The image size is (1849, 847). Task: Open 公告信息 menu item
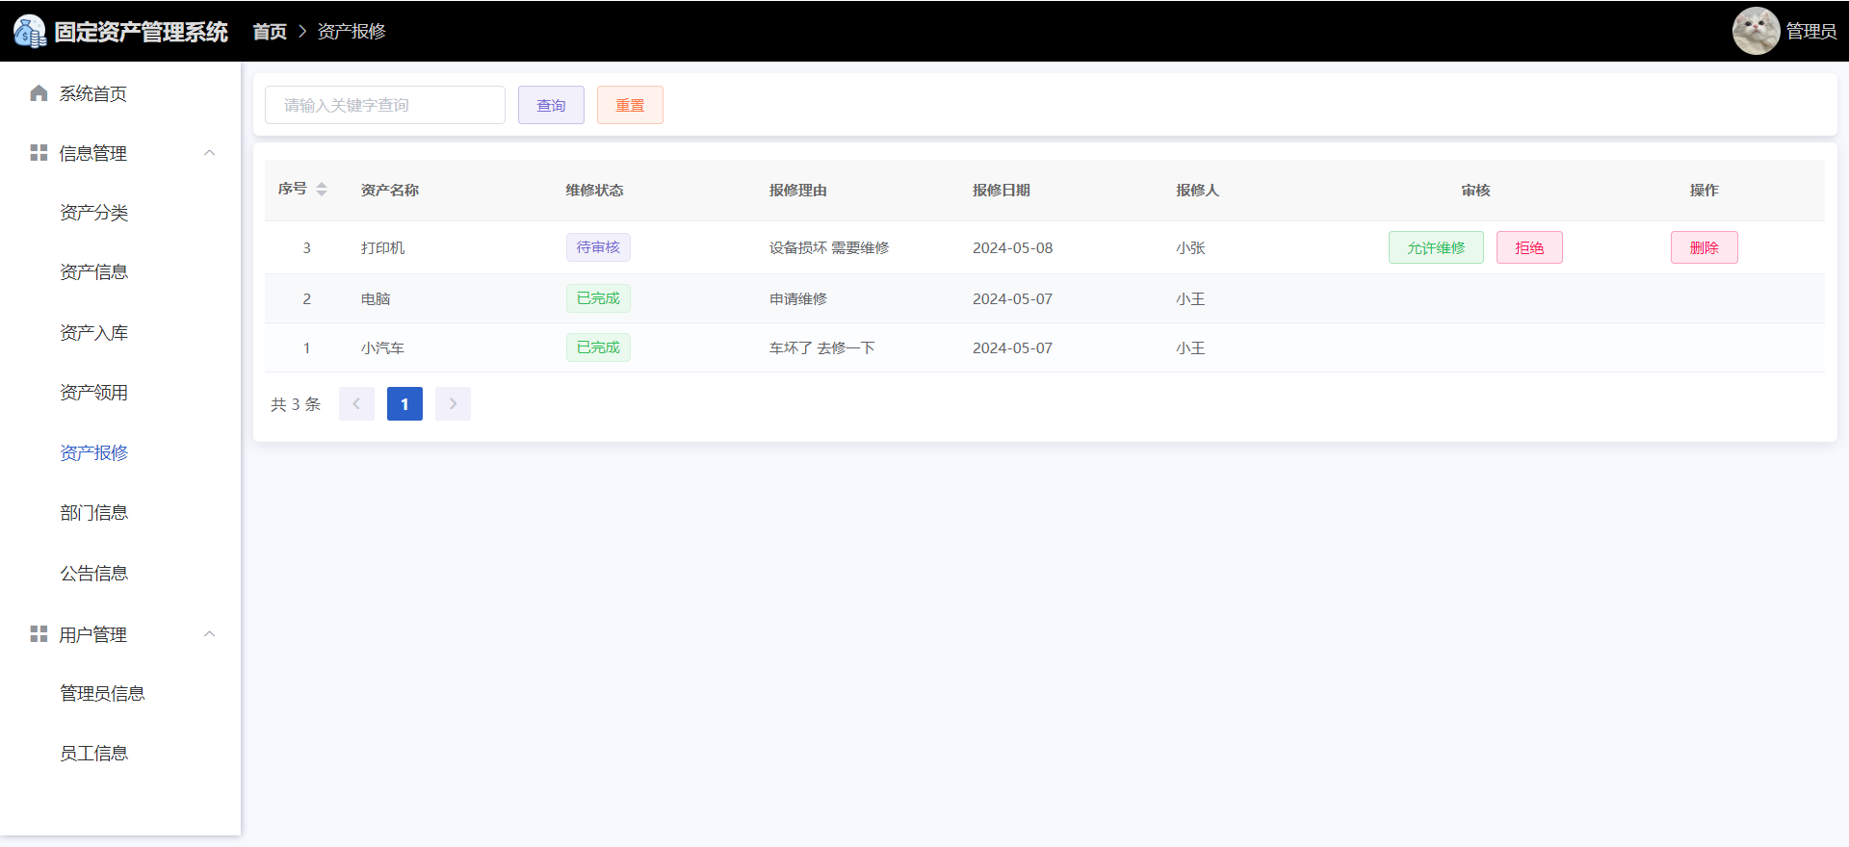(94, 574)
